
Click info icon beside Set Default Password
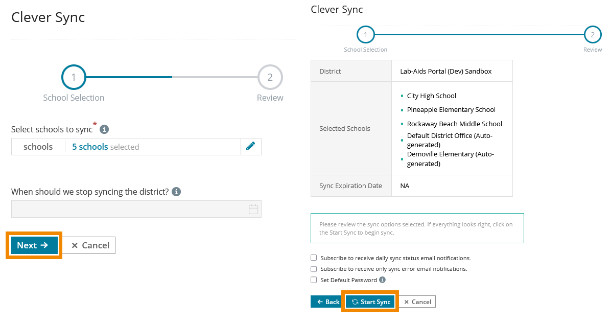382,280
